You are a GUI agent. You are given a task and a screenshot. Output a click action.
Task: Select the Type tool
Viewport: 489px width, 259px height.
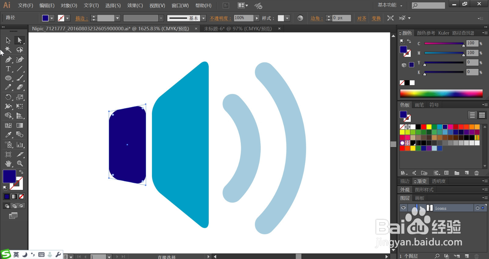[x=8, y=69]
